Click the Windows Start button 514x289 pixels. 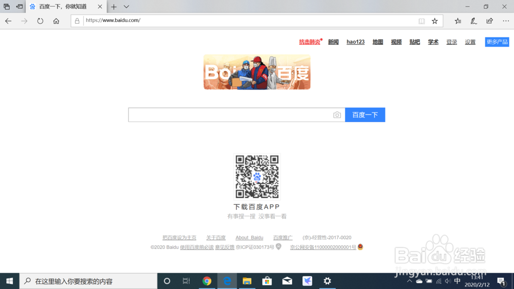point(9,281)
